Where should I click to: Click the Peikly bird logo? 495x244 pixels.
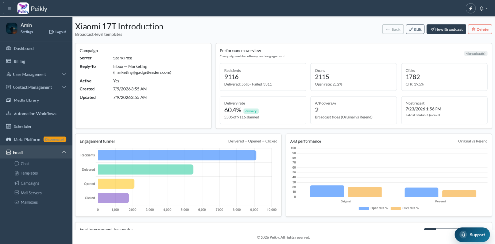(23, 8)
